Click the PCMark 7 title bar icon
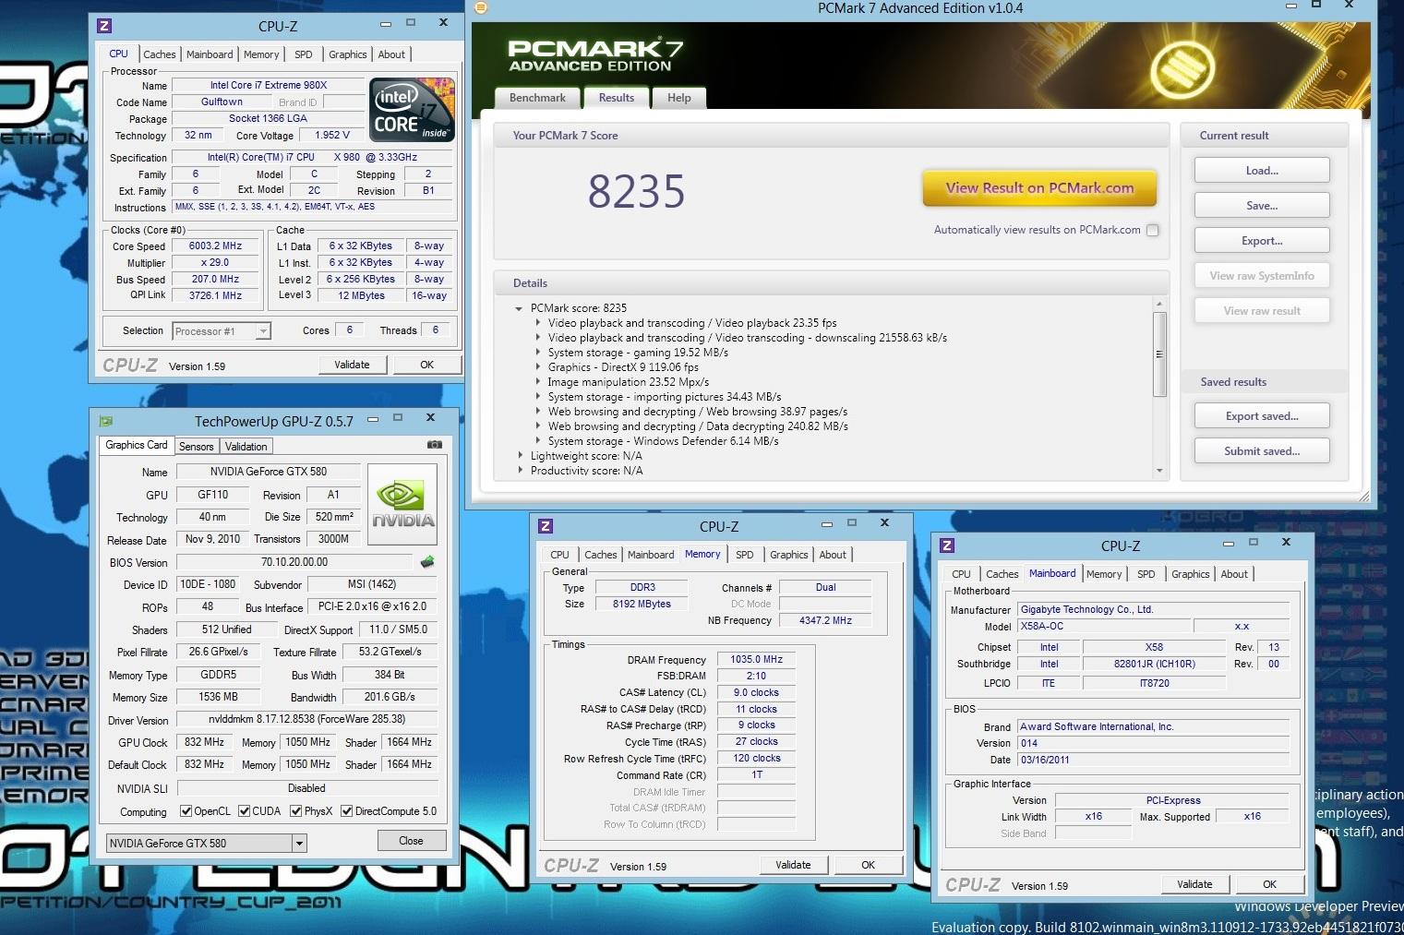The width and height of the screenshot is (1404, 935). tap(480, 7)
